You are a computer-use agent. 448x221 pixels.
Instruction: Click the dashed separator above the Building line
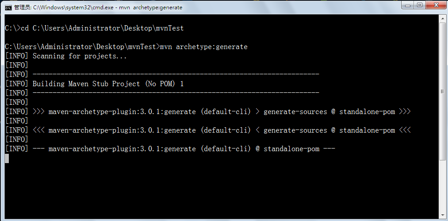tap(176, 75)
